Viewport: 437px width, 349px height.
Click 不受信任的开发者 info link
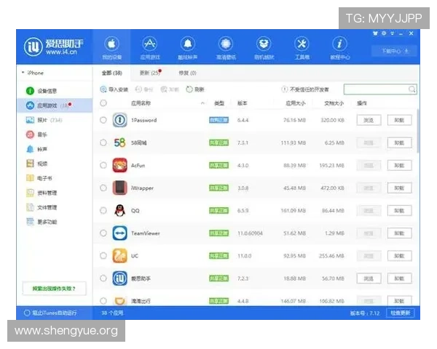pyautogui.click(x=305, y=89)
